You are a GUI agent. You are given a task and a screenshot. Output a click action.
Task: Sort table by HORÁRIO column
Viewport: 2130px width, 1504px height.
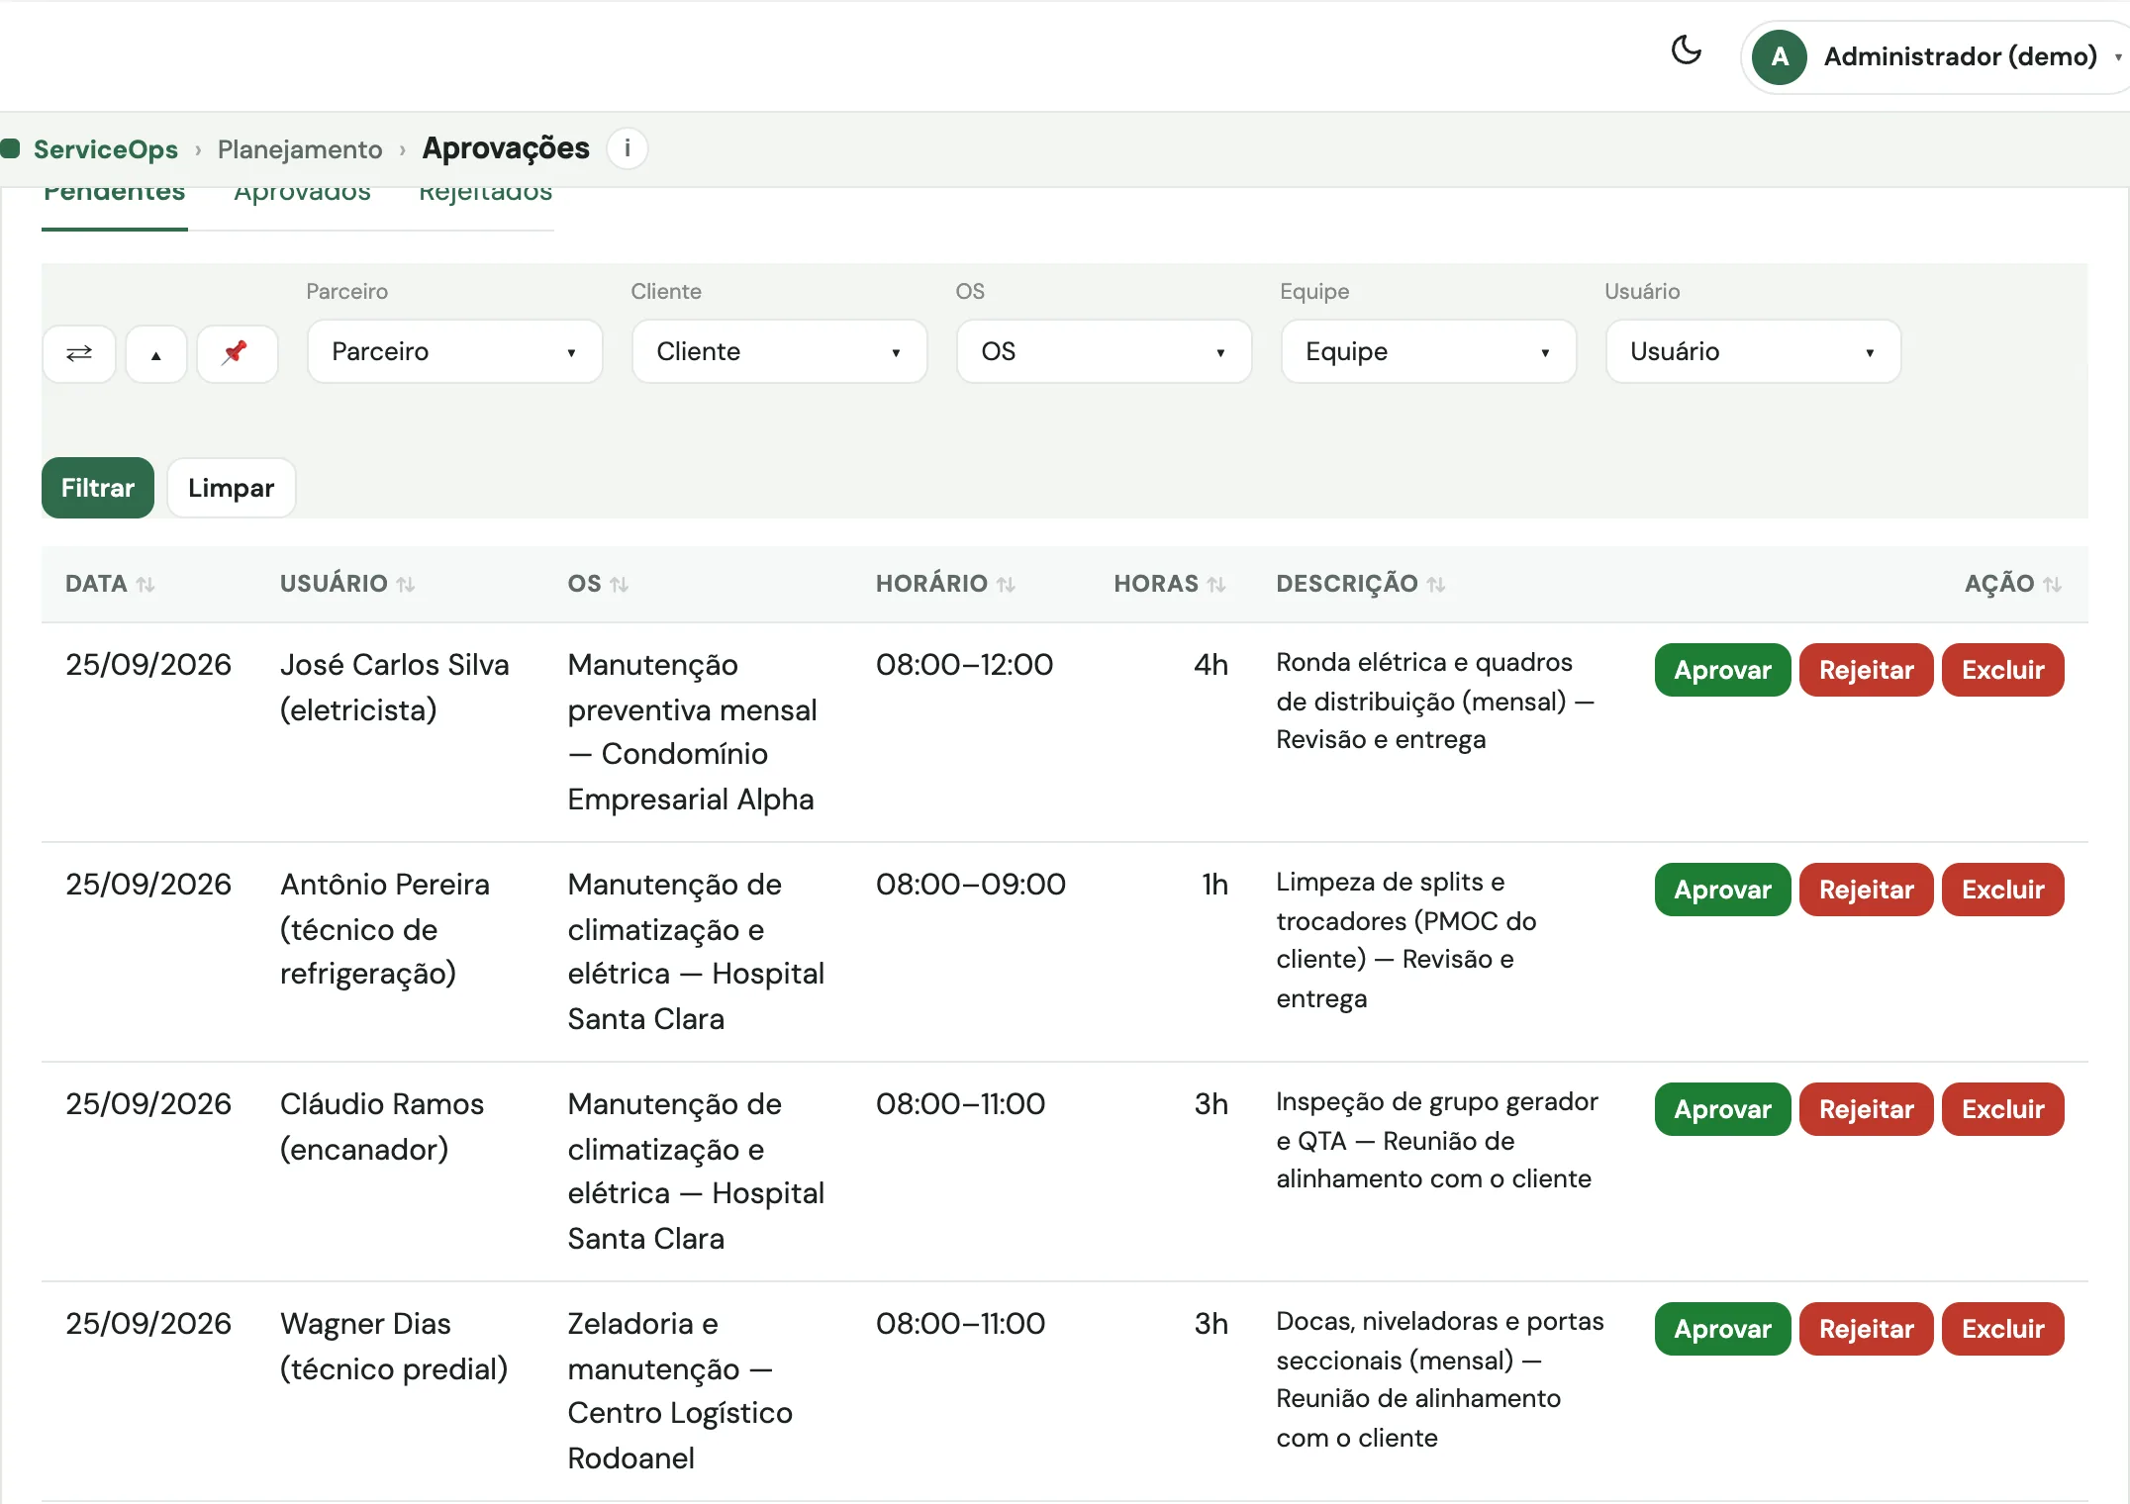[x=945, y=584]
